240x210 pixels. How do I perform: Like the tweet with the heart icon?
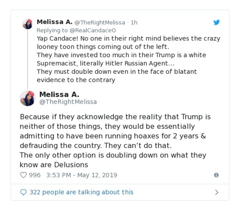tap(23, 175)
